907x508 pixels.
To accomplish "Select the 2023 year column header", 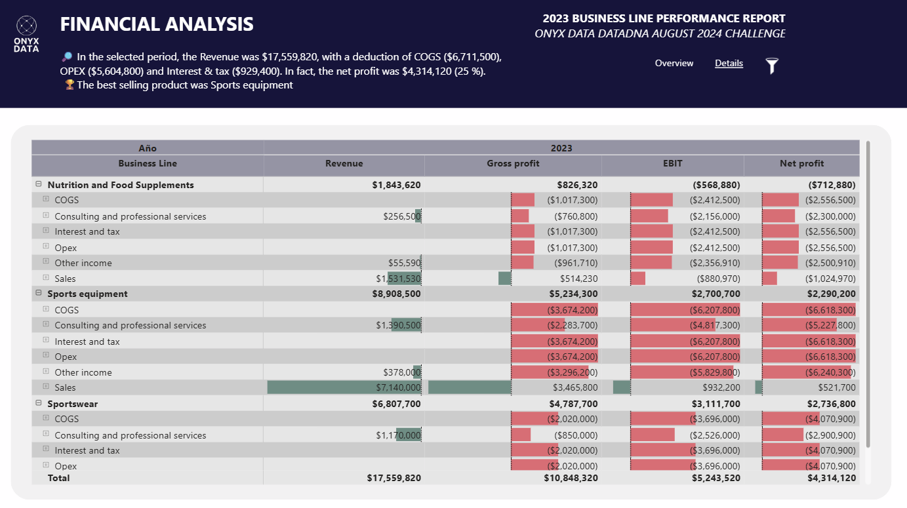I will tap(561, 148).
